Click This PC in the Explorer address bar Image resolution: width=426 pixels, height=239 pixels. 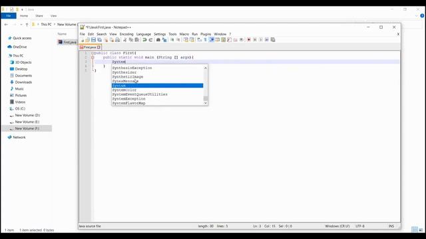46,25
